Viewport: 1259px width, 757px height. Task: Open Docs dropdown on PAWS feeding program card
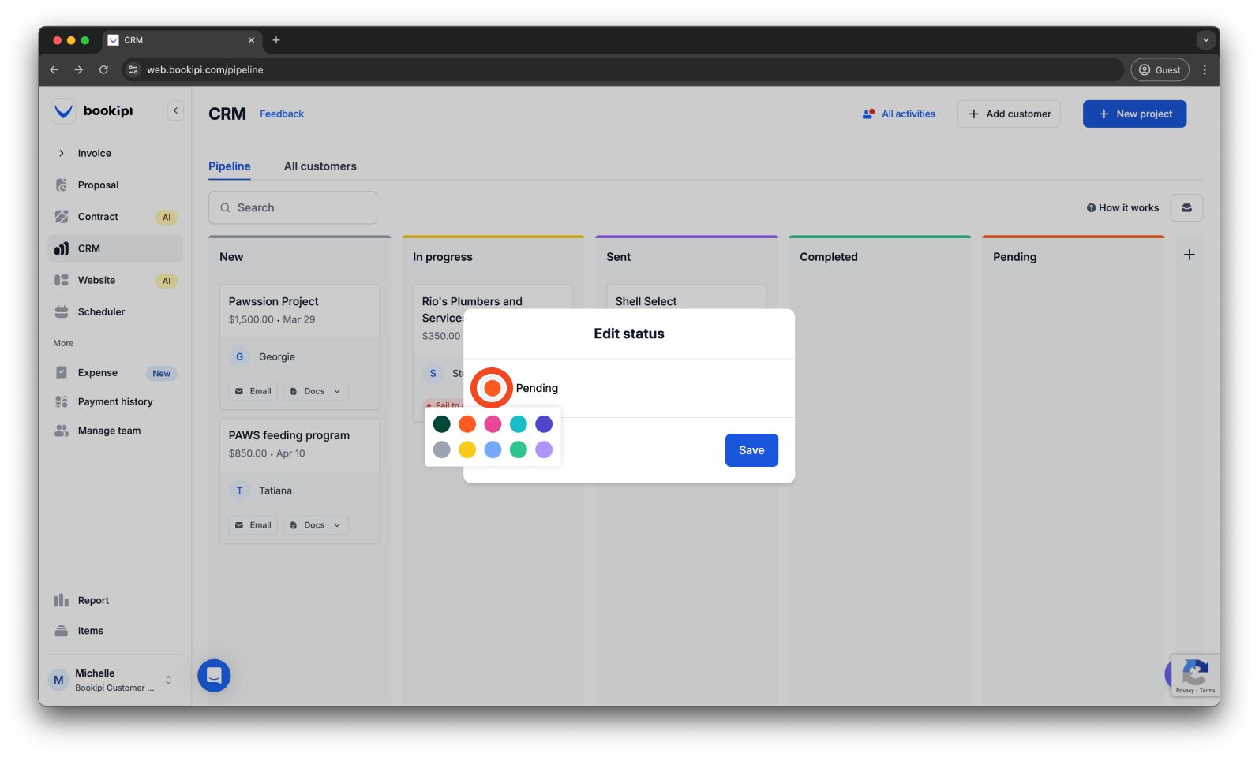pyautogui.click(x=316, y=525)
